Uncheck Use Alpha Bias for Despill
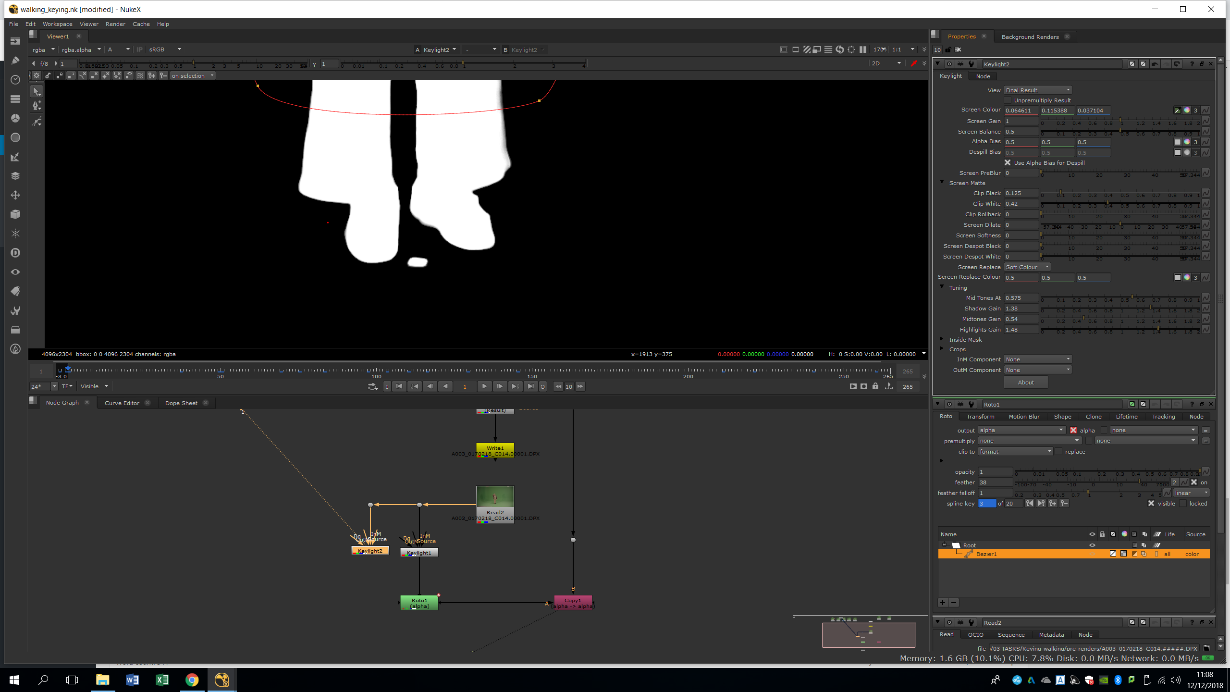The width and height of the screenshot is (1230, 692). tap(1008, 163)
